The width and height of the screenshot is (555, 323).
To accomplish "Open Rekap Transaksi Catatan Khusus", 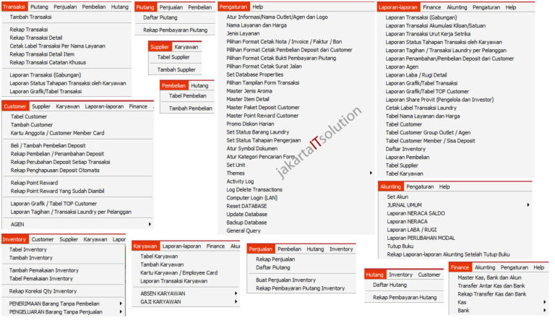I will click(48, 62).
